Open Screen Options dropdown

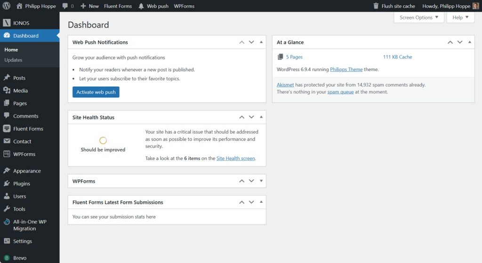click(418, 17)
